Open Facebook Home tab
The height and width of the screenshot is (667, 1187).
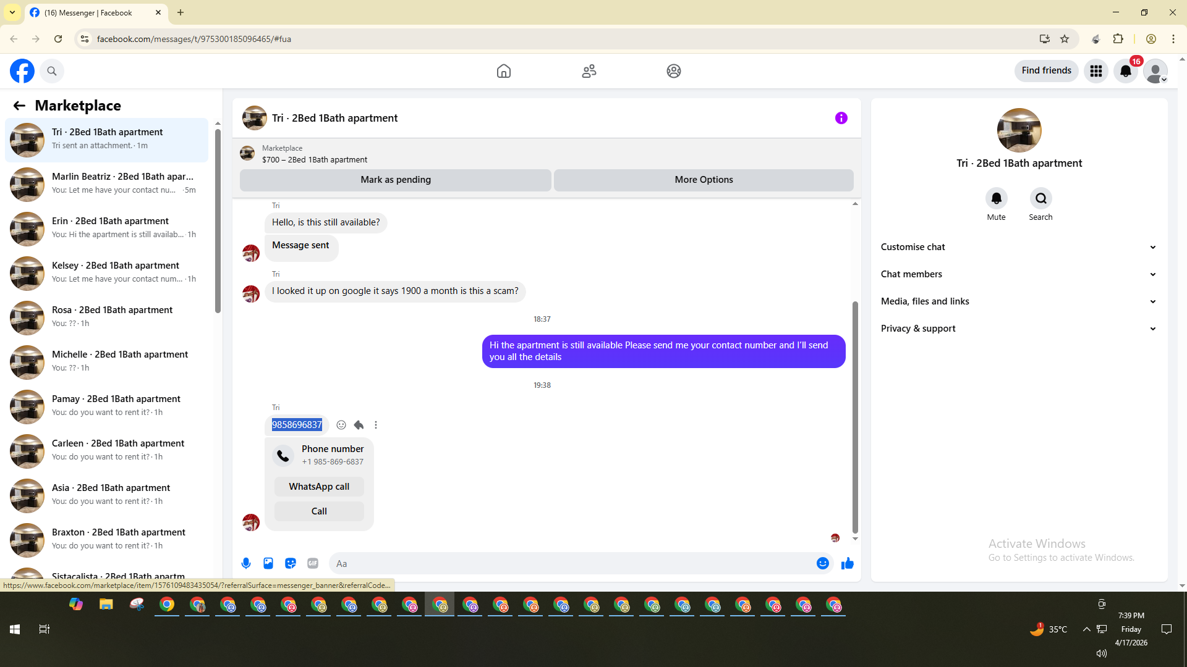(x=504, y=71)
